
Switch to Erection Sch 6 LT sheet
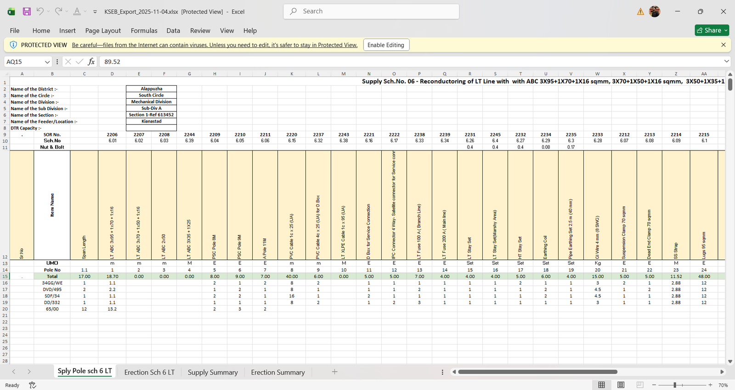click(x=149, y=372)
